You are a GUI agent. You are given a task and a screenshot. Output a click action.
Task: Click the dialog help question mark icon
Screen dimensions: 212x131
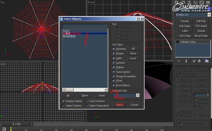coord(138,19)
